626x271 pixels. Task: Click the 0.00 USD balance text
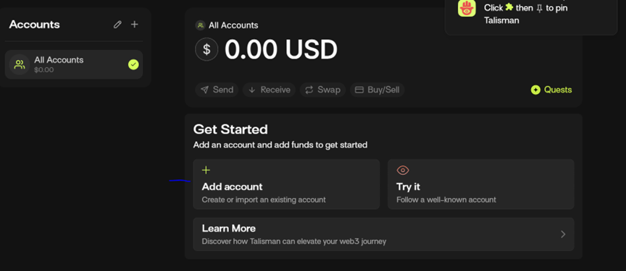tap(281, 50)
